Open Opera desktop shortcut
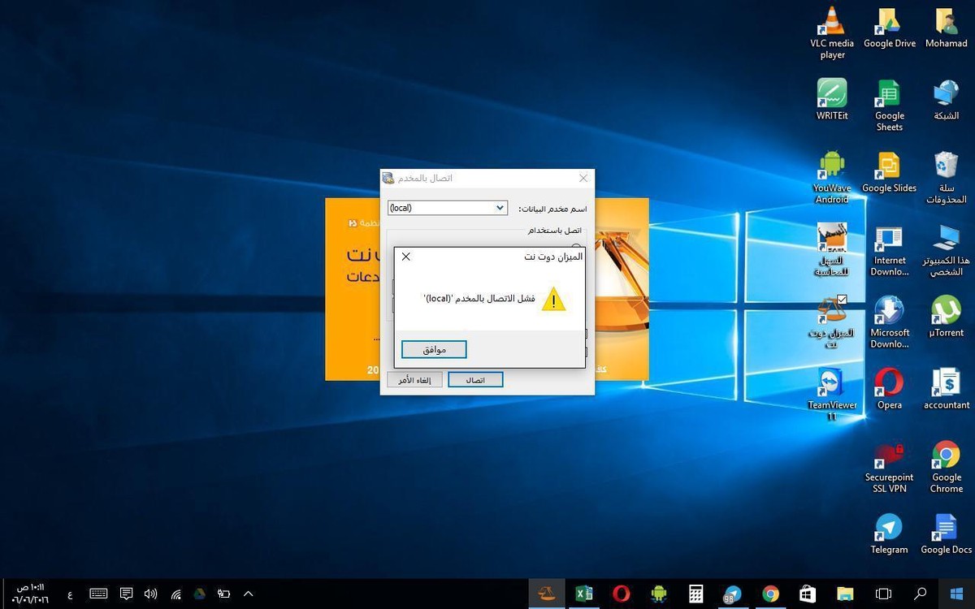Screen dimensions: 975x609 pos(889,389)
